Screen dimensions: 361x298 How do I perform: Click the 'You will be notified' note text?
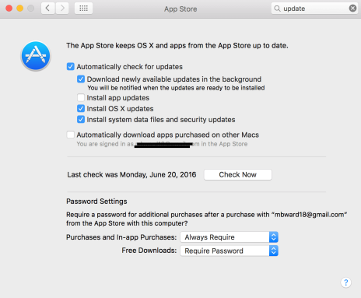coord(176,88)
